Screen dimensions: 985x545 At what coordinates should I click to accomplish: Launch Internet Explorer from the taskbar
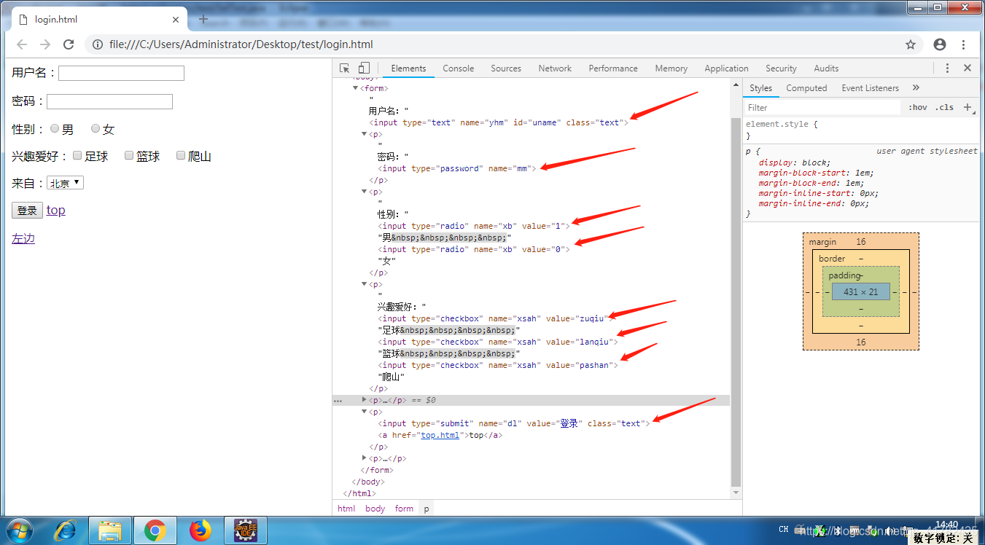(x=65, y=530)
